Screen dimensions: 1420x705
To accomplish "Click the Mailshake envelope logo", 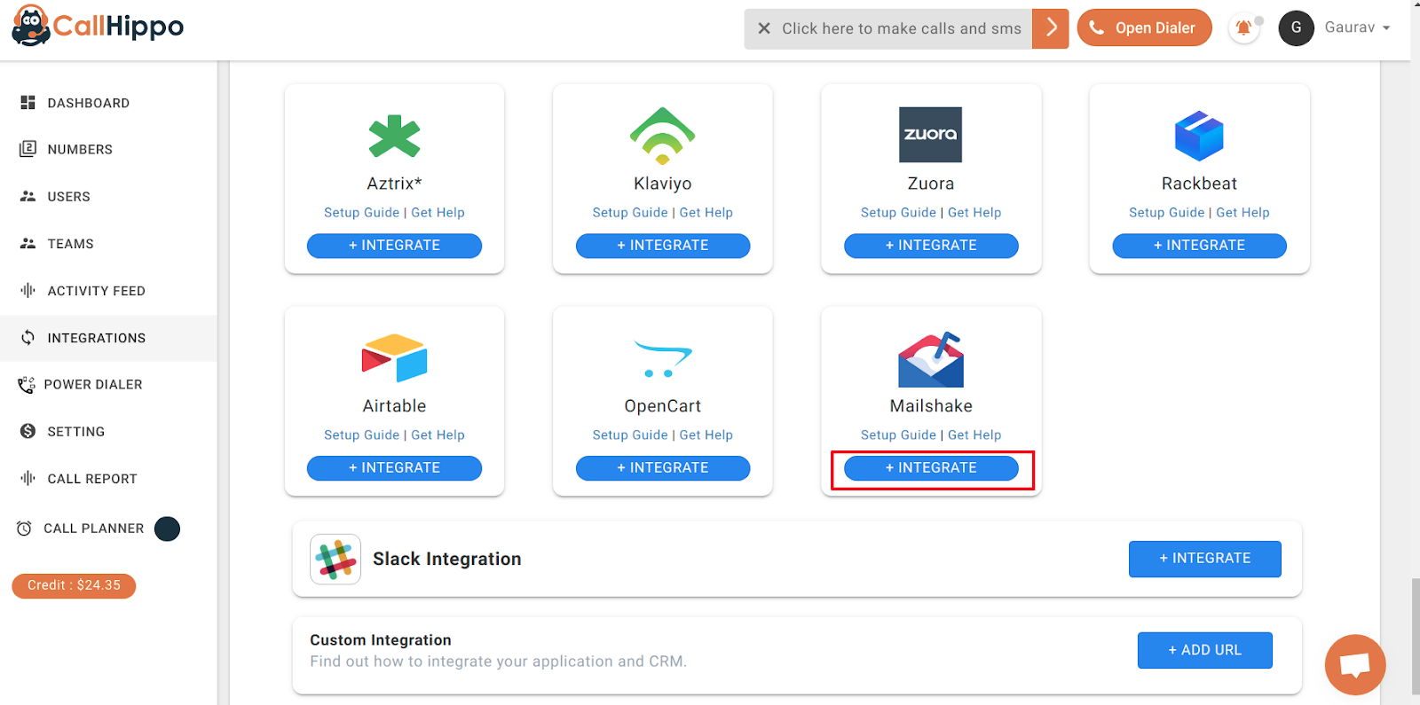I will pos(931,359).
